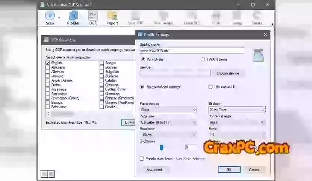Open the Profiles toolbar icon
Screen dimensions: 312x181
point(73,17)
